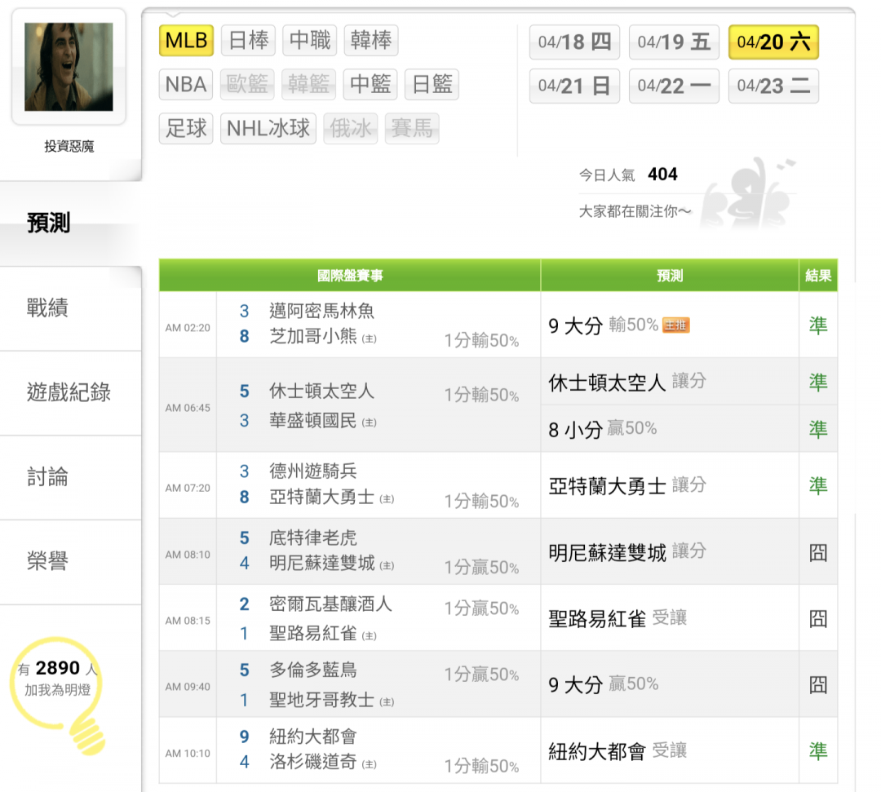Switch to 日籃 league tab
Viewport: 881px width, 792px height.
[432, 84]
